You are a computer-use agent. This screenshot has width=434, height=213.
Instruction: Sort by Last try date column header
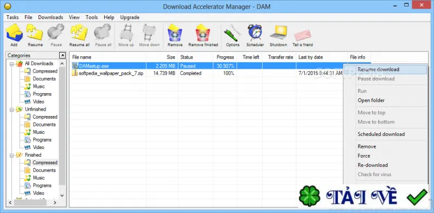[322, 57]
